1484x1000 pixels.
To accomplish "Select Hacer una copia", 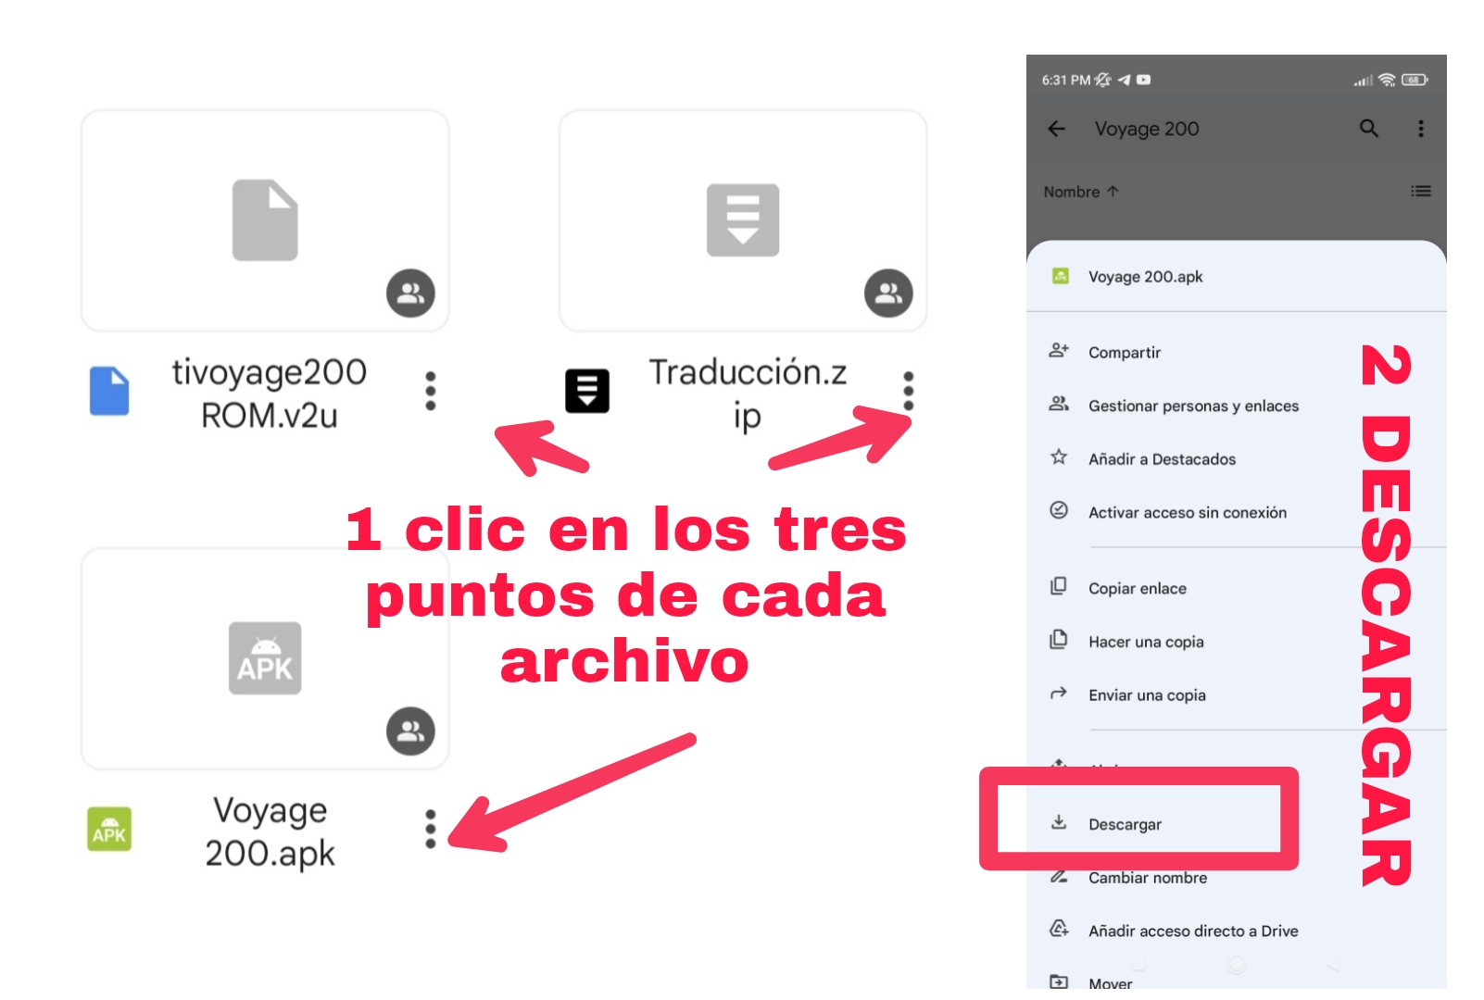I will [x=1237, y=642].
